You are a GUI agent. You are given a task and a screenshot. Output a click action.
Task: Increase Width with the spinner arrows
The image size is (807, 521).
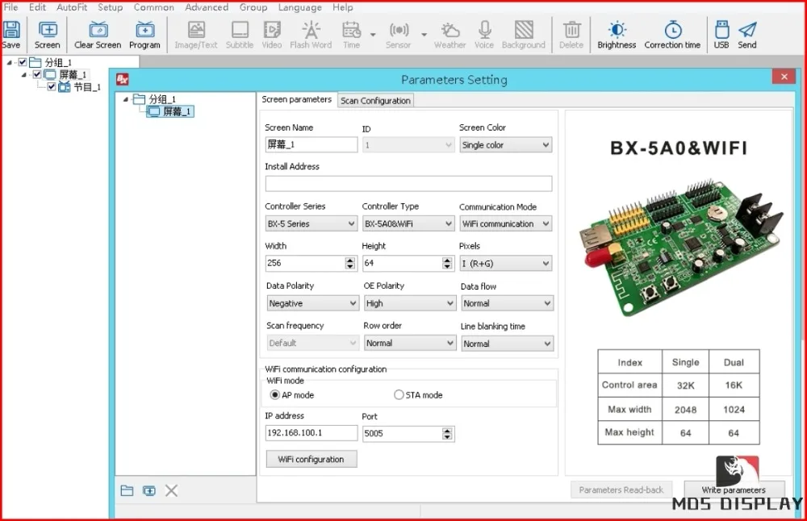(x=350, y=260)
